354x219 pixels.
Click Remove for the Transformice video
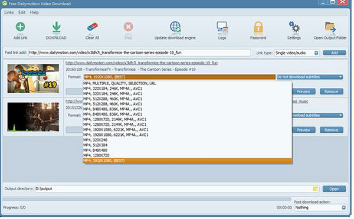[x=332, y=91]
